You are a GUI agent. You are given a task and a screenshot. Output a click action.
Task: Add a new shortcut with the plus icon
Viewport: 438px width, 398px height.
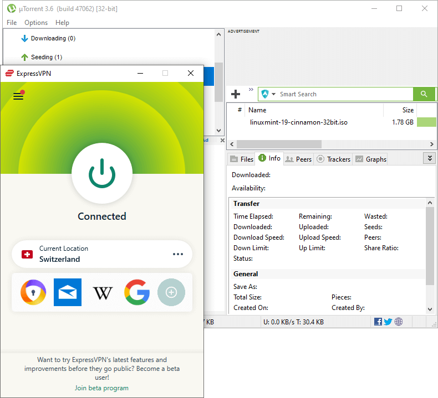pos(171,292)
